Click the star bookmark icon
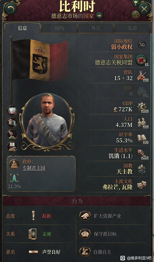The height and width of the screenshot is (262, 154). pos(136,15)
